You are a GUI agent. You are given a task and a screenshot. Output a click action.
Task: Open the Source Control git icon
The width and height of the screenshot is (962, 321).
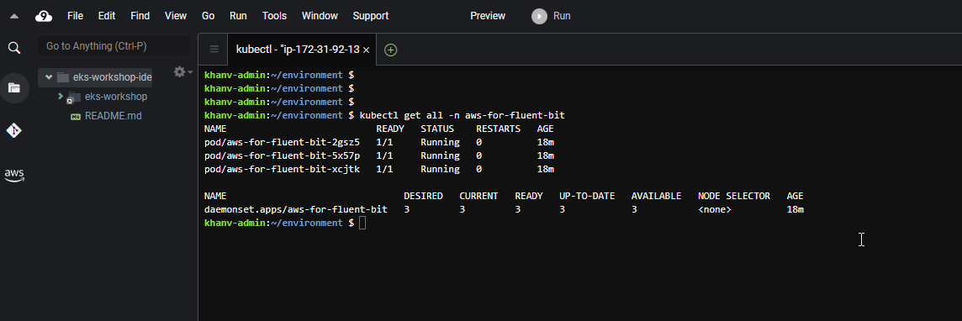point(14,130)
